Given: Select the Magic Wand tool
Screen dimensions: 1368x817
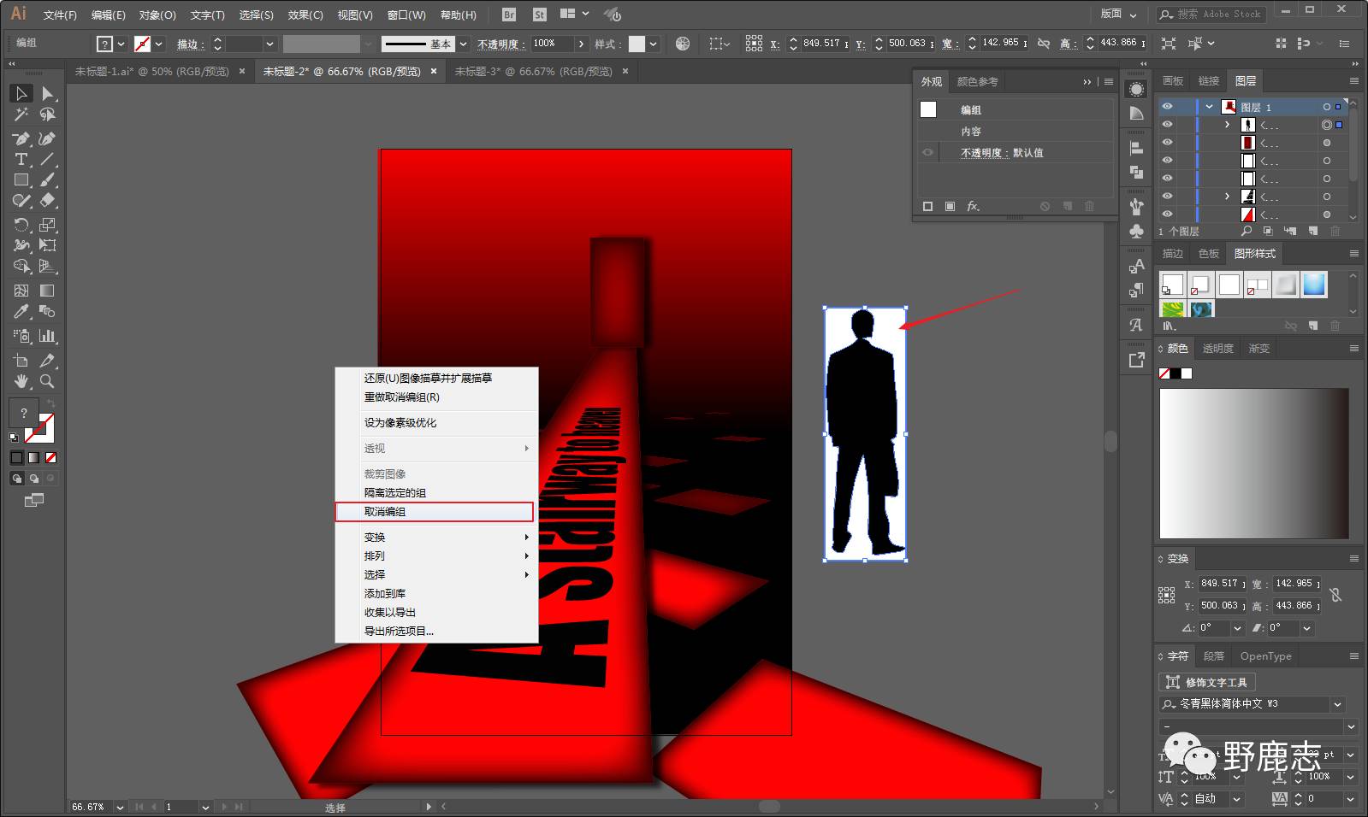Looking at the screenshot, I should click(x=21, y=115).
